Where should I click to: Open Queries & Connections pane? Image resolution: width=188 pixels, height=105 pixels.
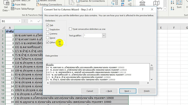click(x=91, y=1)
